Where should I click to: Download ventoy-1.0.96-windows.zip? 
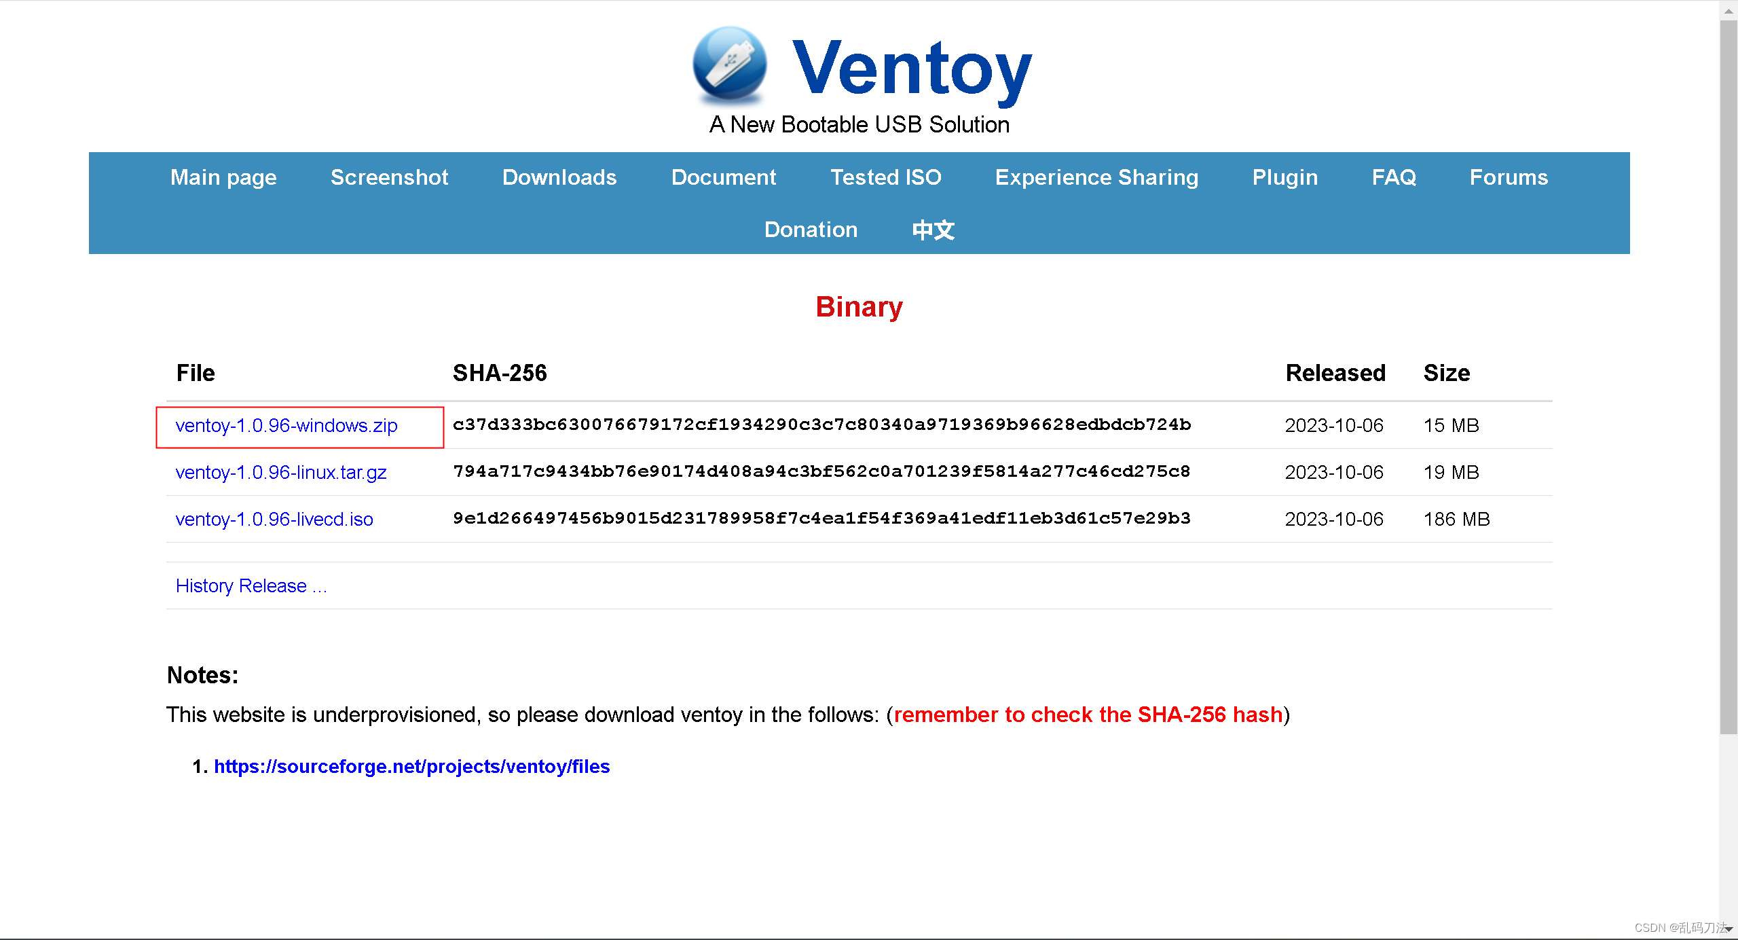point(286,426)
